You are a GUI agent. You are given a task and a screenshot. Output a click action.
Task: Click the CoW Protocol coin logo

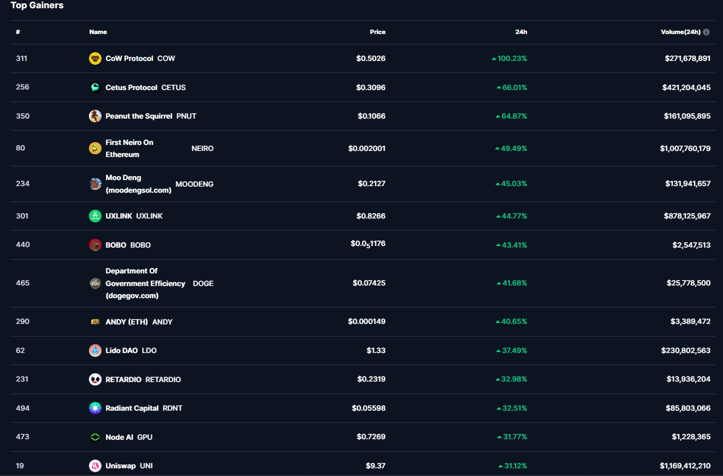click(x=95, y=59)
